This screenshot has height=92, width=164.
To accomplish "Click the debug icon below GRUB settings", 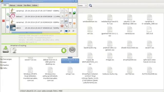I will [70, 23].
